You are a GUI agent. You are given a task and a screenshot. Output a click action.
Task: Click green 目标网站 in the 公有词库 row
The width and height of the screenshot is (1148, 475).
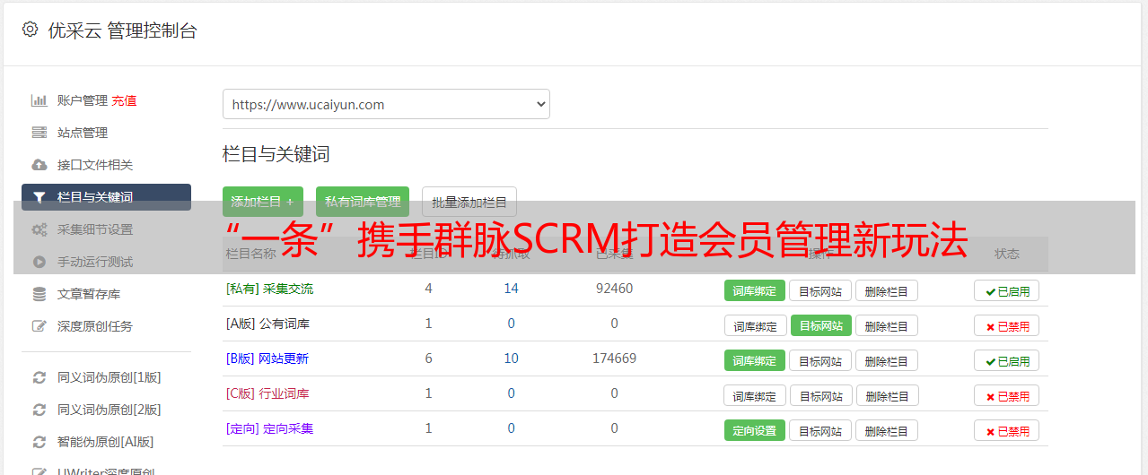(821, 325)
